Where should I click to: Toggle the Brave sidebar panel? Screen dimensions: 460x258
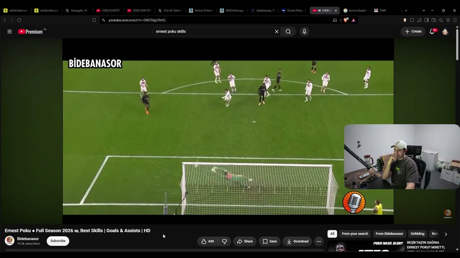coord(426,20)
